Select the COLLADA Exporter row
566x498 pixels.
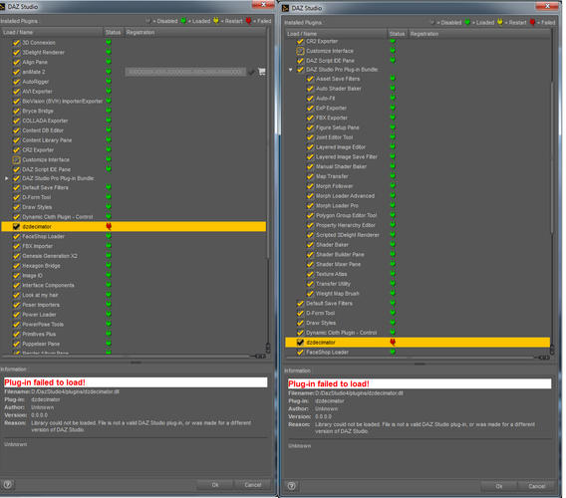pyautogui.click(x=134, y=121)
